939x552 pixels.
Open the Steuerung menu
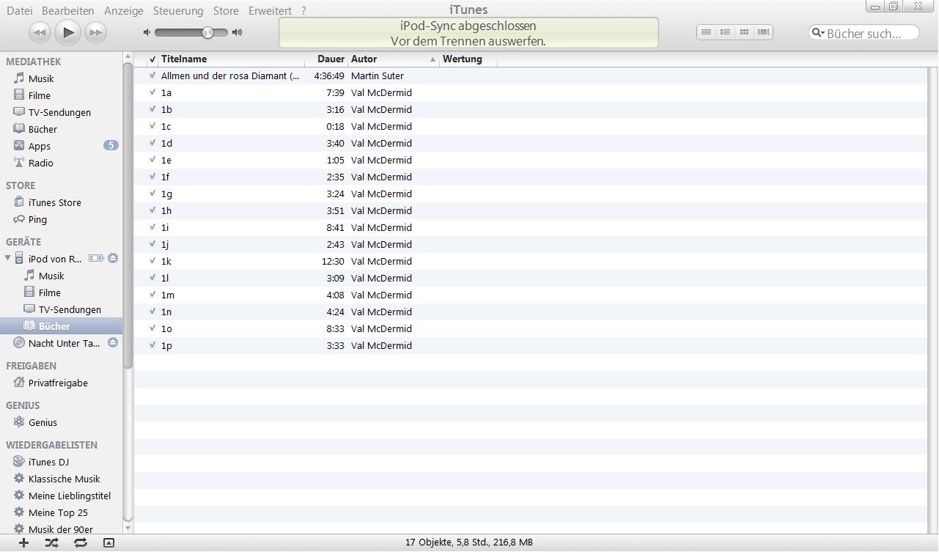pyautogui.click(x=178, y=10)
